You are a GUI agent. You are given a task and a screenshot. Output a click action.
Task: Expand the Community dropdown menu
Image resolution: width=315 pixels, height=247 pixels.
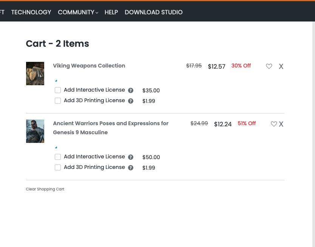coord(78,12)
